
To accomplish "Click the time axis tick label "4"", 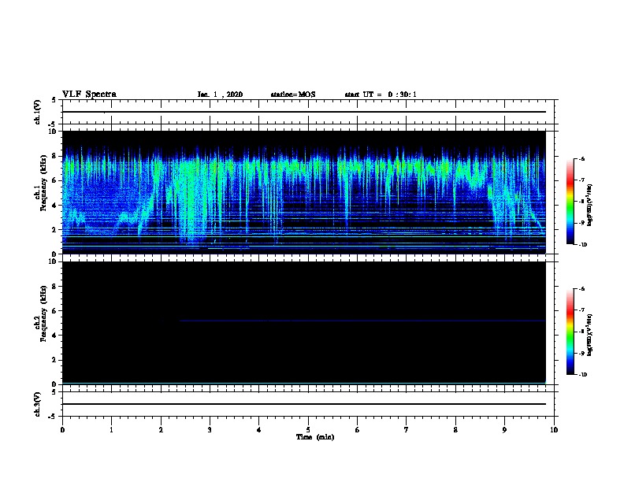I will pos(259,430).
